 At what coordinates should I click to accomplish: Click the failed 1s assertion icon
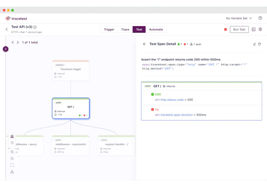(153, 110)
